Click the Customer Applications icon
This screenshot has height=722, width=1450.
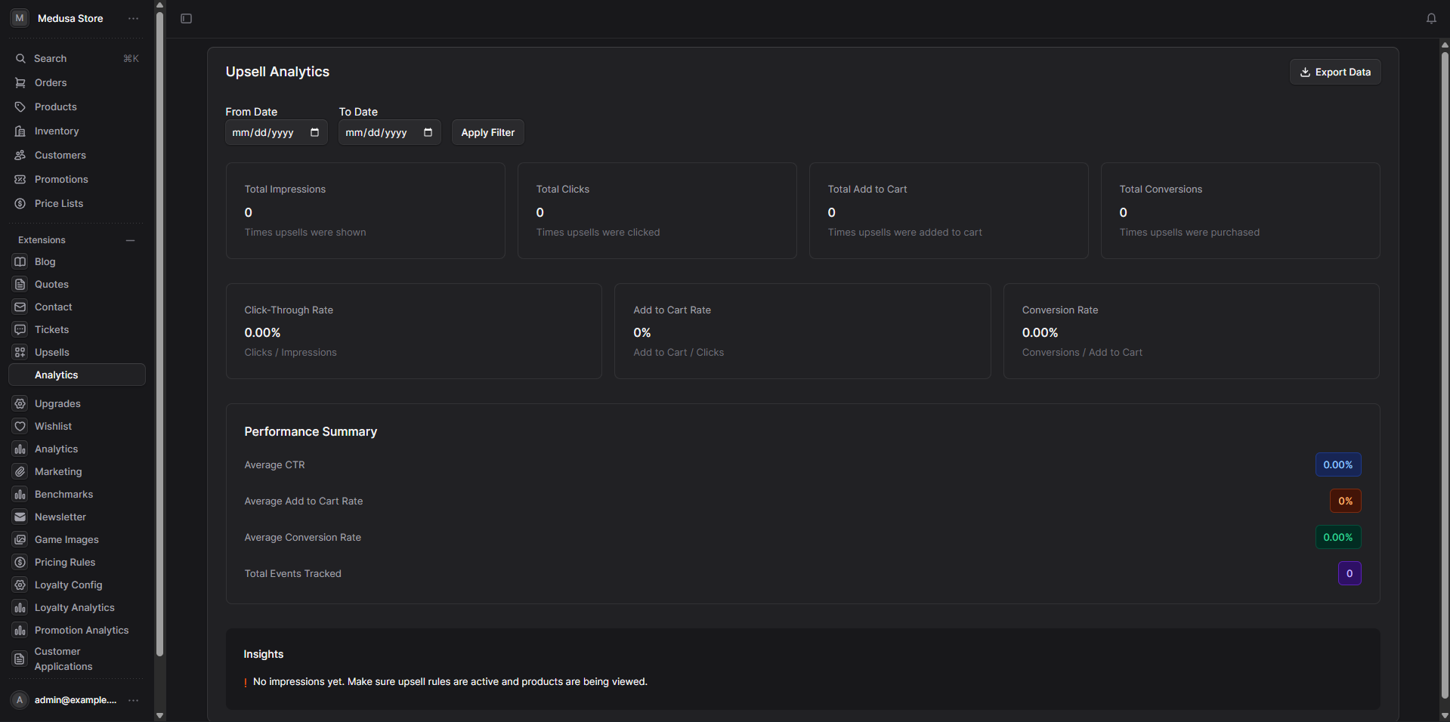pos(20,659)
